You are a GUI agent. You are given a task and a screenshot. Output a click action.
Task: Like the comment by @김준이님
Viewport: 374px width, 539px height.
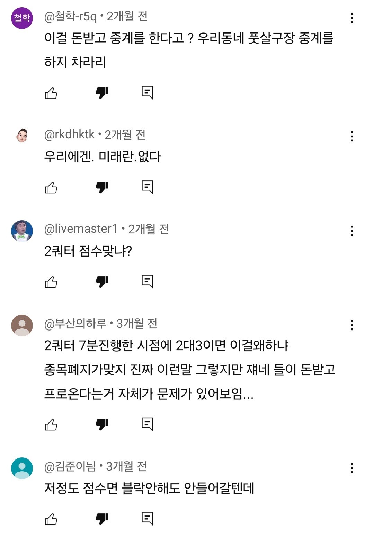click(x=51, y=519)
